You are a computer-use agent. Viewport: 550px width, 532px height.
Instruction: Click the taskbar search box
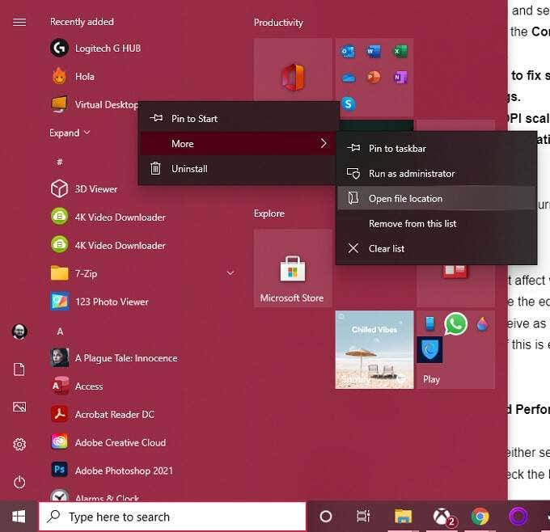[172, 516]
